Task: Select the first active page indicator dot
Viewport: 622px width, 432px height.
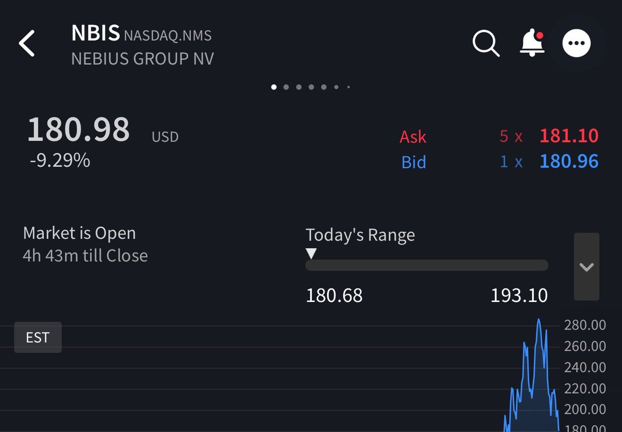Action: (274, 87)
